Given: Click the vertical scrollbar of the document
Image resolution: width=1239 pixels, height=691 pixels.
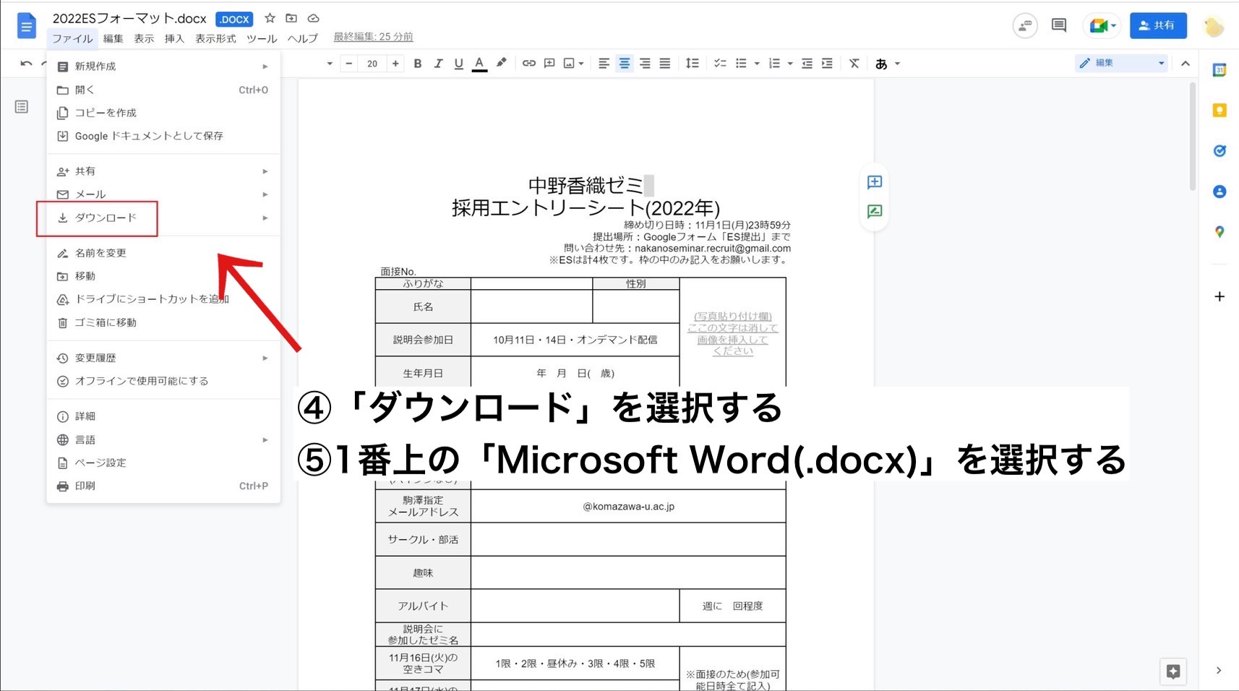Looking at the screenshot, I should [x=1193, y=137].
